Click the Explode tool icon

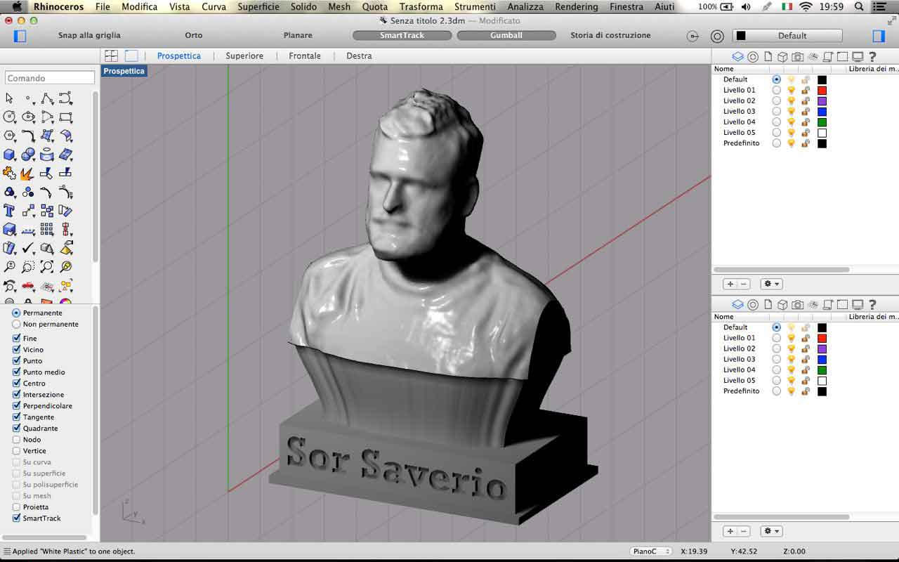[28, 173]
